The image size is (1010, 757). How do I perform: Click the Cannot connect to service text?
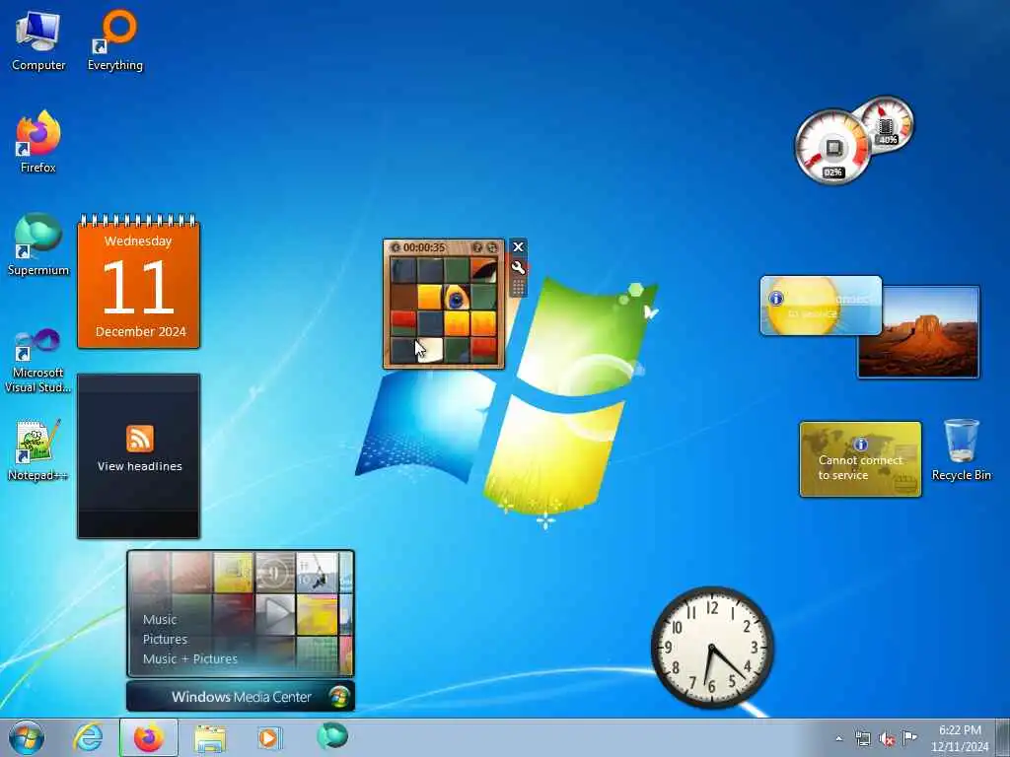tap(860, 468)
